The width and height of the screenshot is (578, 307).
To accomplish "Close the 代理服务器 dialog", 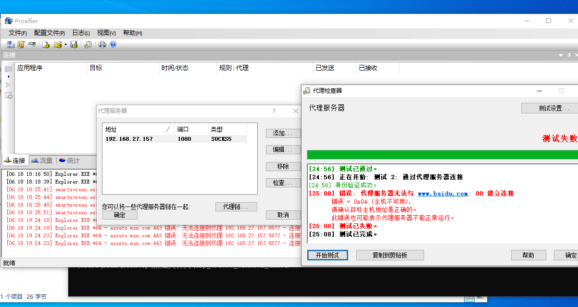I will click(x=296, y=111).
